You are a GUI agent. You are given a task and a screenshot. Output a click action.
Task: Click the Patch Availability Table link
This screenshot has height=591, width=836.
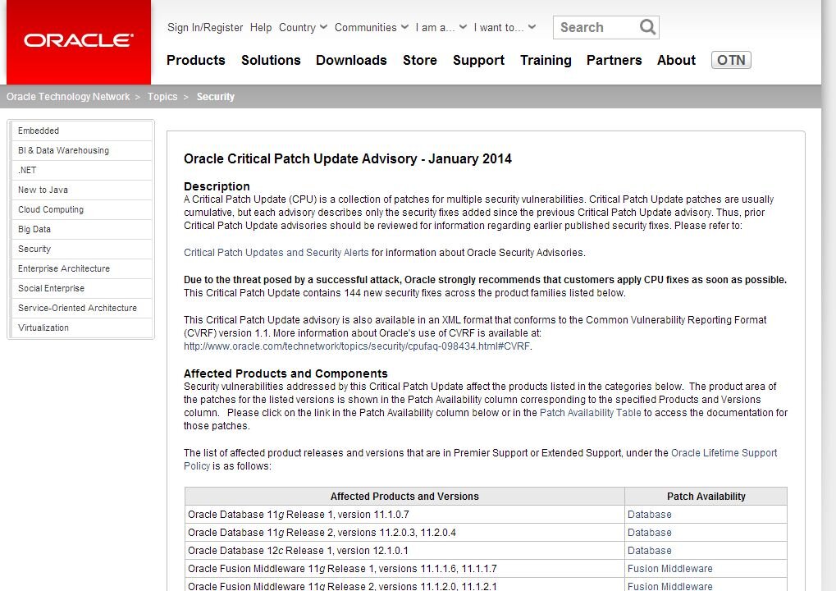pyautogui.click(x=589, y=413)
